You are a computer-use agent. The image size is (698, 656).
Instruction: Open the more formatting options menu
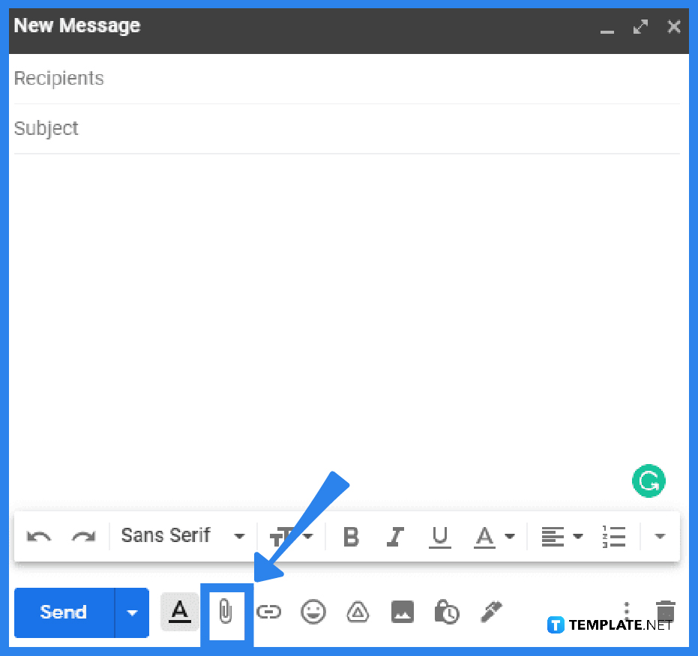[660, 536]
